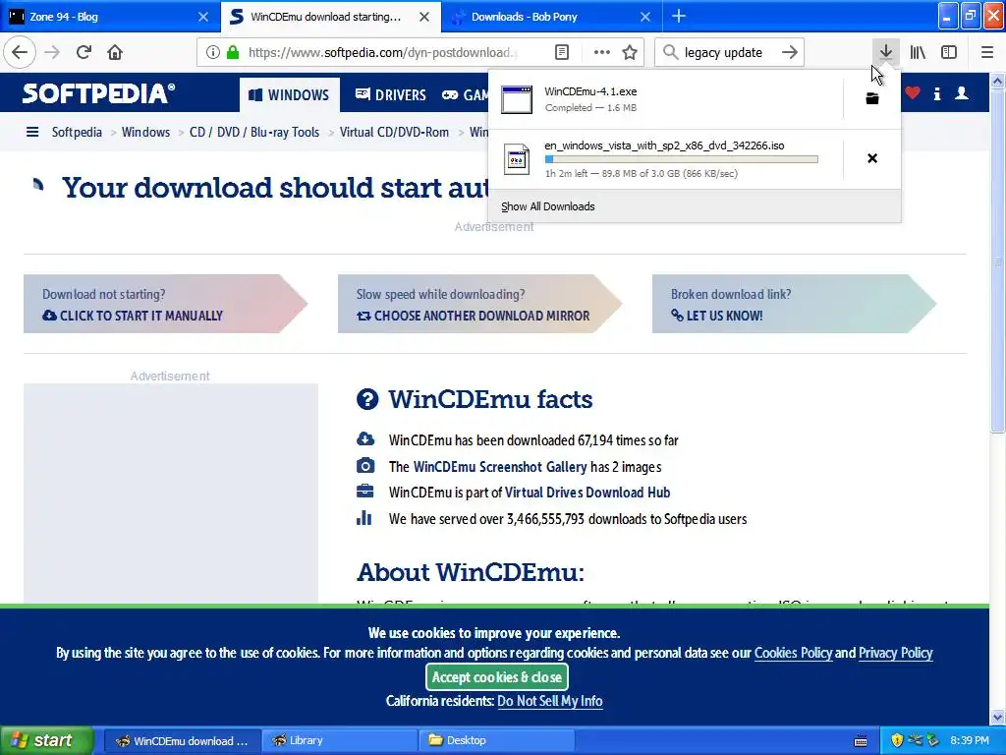
Task: Open the WinCDEmu Screenshot Gallery link
Action: click(500, 467)
